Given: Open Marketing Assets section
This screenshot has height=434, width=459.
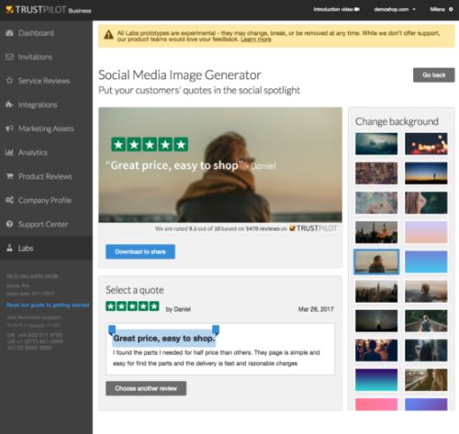Looking at the screenshot, I should (x=46, y=128).
